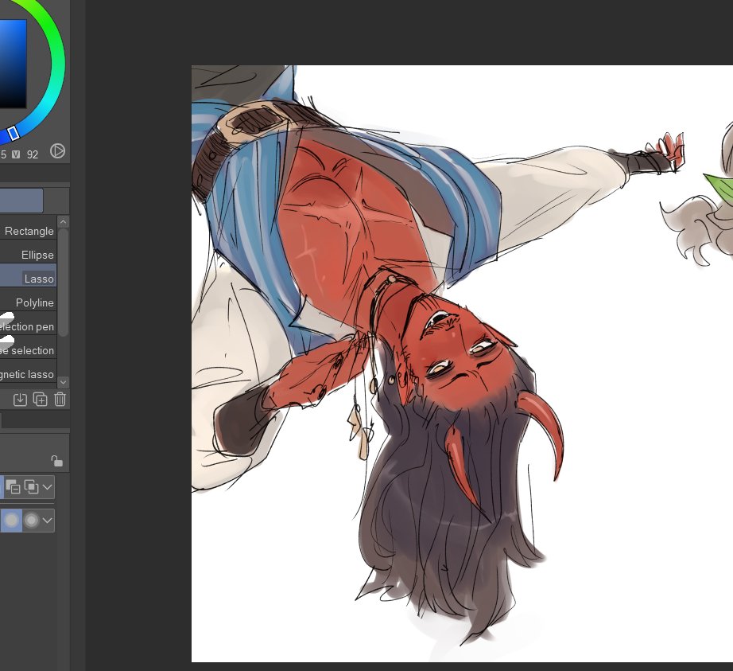Click sub tool list scroll up arrow

pos(63,221)
